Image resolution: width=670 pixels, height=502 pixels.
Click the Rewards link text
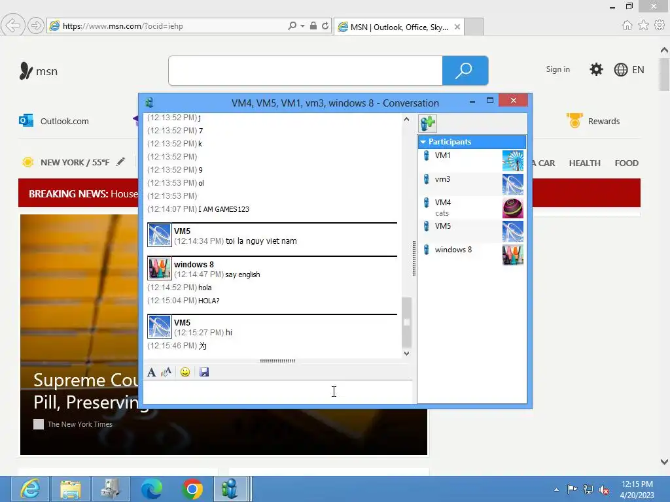pos(604,121)
